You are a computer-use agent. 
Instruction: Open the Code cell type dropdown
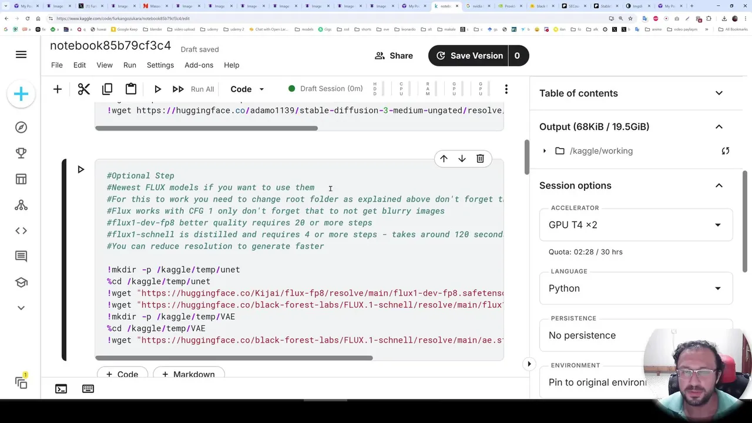click(247, 89)
